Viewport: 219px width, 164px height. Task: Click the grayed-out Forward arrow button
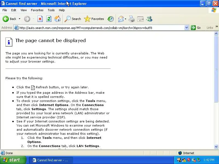pyautogui.click(x=27, y=19)
